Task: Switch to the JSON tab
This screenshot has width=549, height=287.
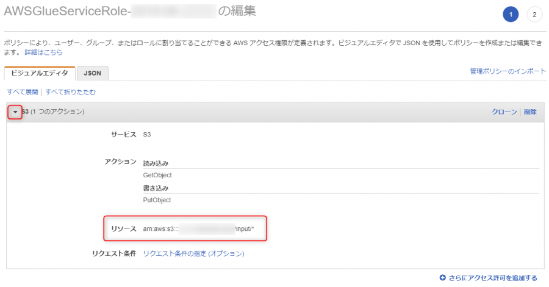Action: (x=93, y=73)
